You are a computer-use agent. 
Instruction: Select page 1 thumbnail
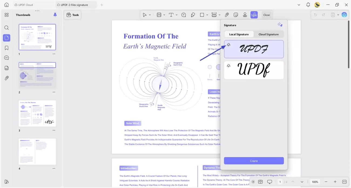(x=37, y=37)
